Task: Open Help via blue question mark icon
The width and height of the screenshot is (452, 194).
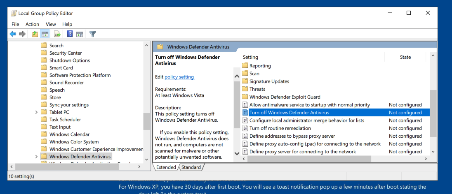Action: click(70, 34)
